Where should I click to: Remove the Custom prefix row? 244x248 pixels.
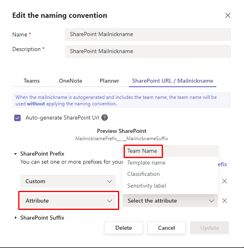point(225,181)
